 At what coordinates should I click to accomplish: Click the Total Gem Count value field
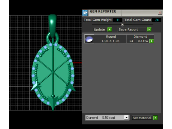157,20
